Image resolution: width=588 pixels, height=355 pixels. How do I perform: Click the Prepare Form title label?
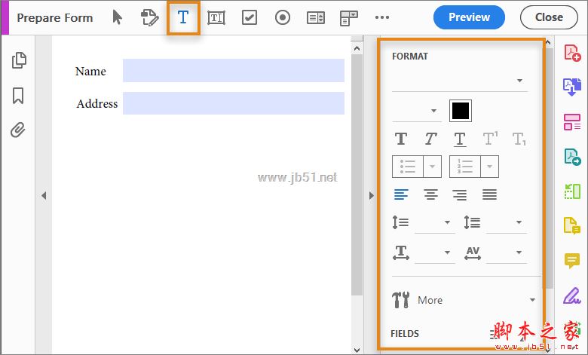55,17
